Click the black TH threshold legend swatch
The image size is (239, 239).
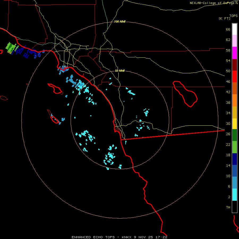[234, 207]
